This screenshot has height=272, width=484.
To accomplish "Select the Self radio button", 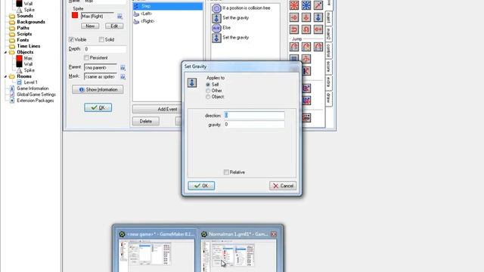I will pos(208,85).
